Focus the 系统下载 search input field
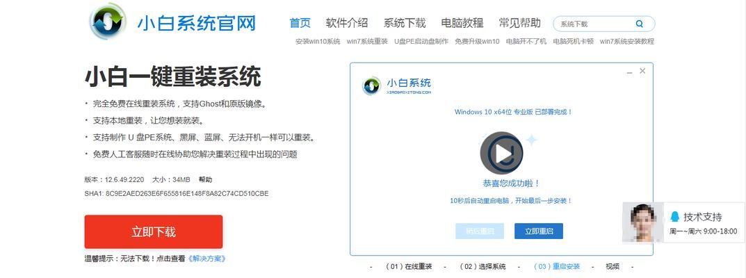746x278 pixels. pyautogui.click(x=603, y=24)
